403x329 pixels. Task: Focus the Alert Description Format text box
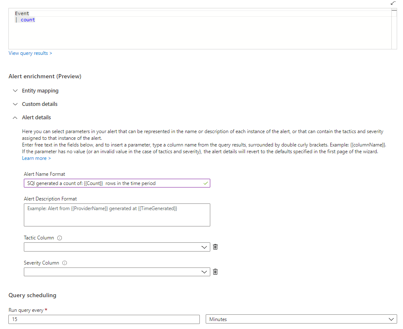[117, 215]
